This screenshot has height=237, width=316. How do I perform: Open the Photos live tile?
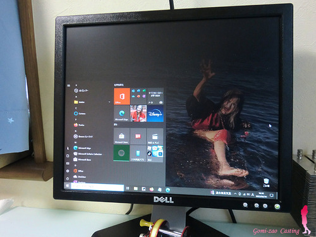pos(138,114)
